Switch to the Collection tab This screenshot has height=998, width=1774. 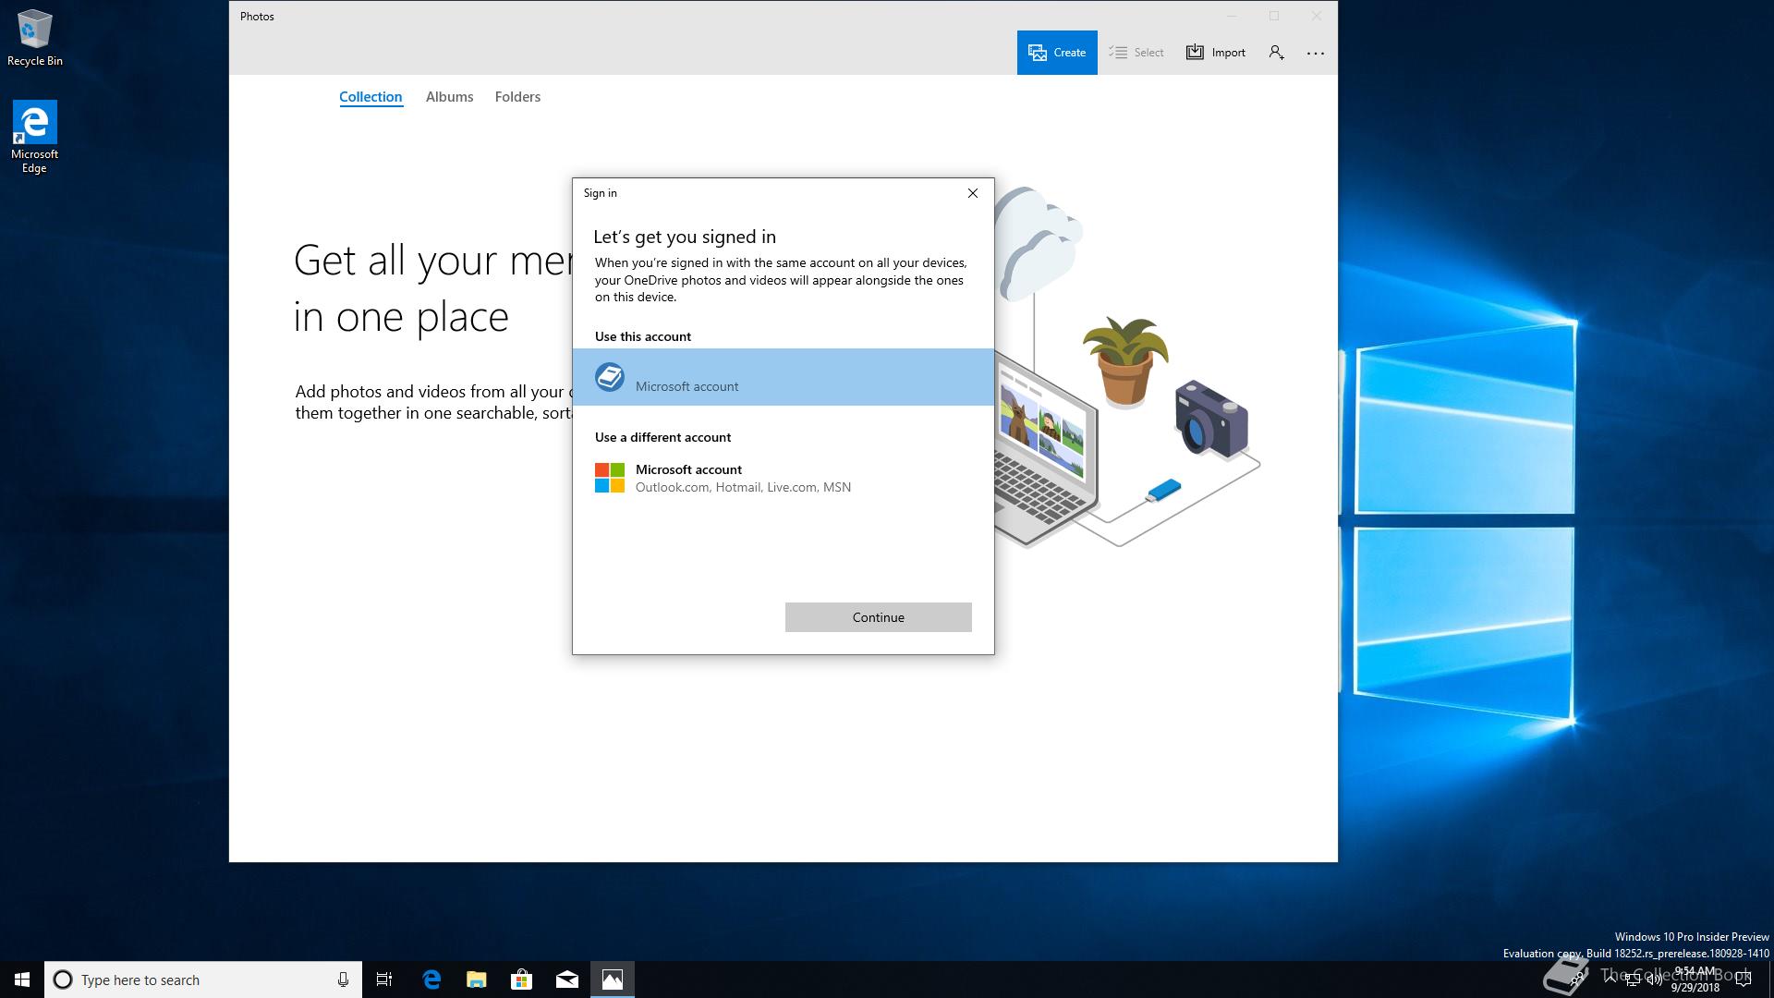(x=371, y=97)
